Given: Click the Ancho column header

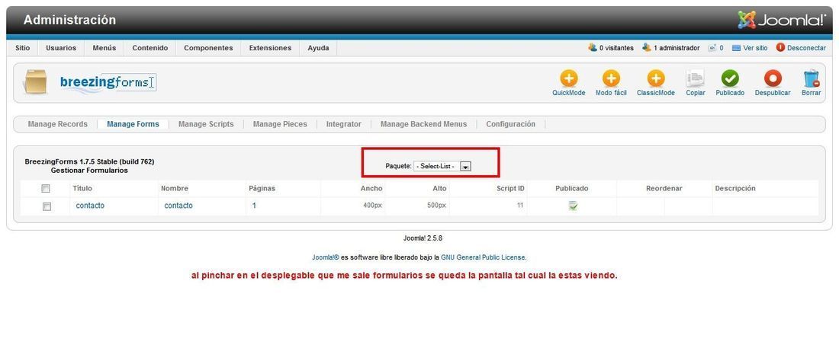Looking at the screenshot, I should (371, 189).
